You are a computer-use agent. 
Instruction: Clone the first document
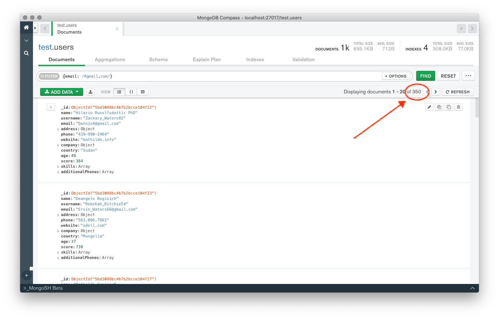tap(448, 107)
